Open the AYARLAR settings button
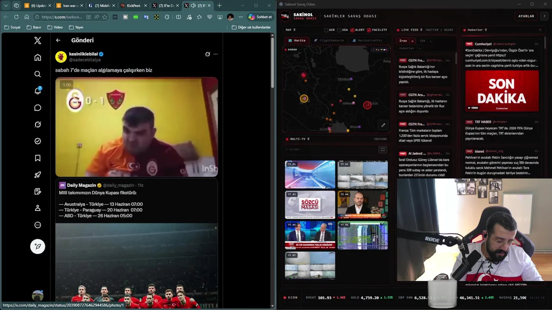Viewport: 552px width, 310px height. [x=526, y=16]
